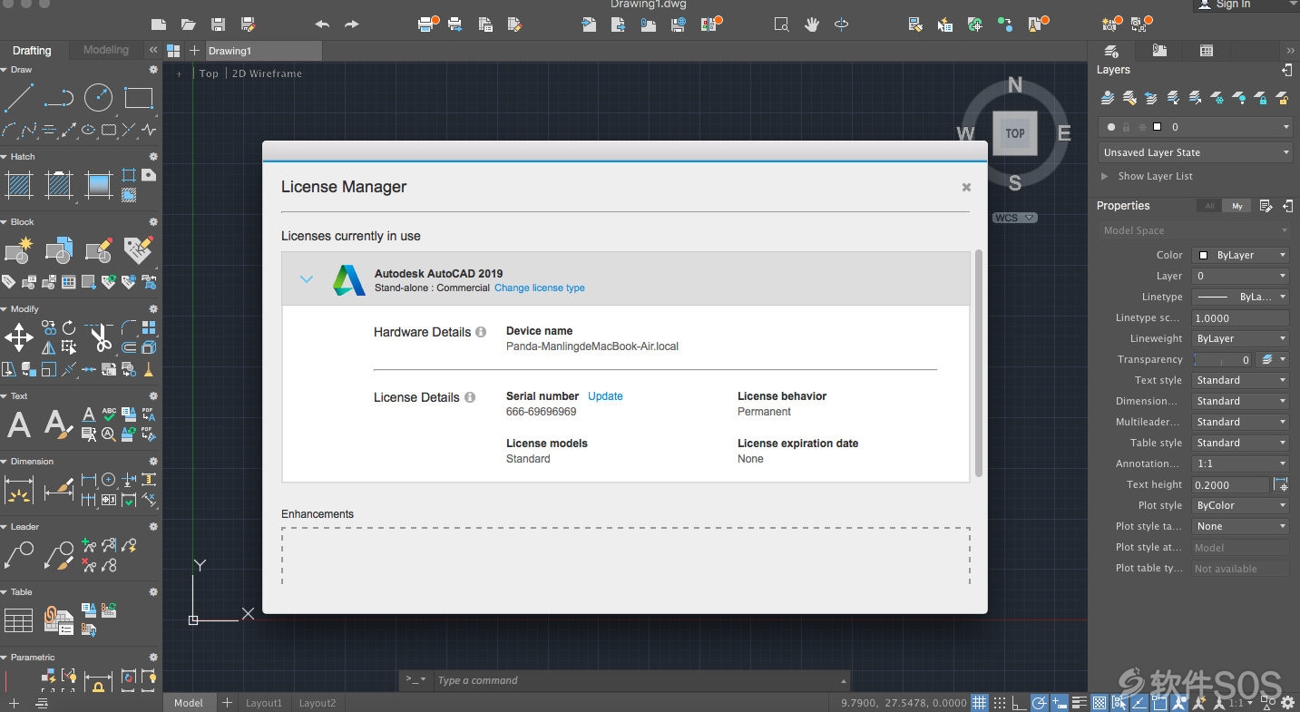
Task: Close the License Manager dialog
Action: [966, 187]
